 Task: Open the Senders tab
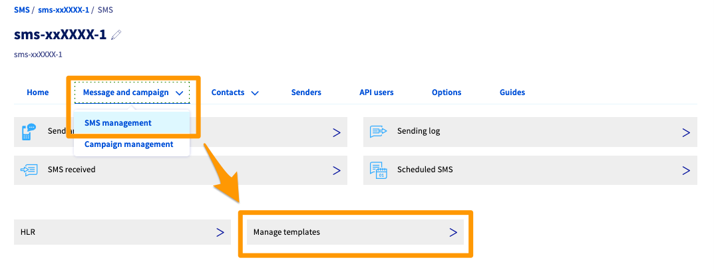coord(306,92)
